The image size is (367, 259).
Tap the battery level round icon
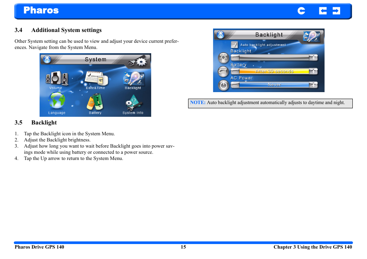click(x=223, y=71)
